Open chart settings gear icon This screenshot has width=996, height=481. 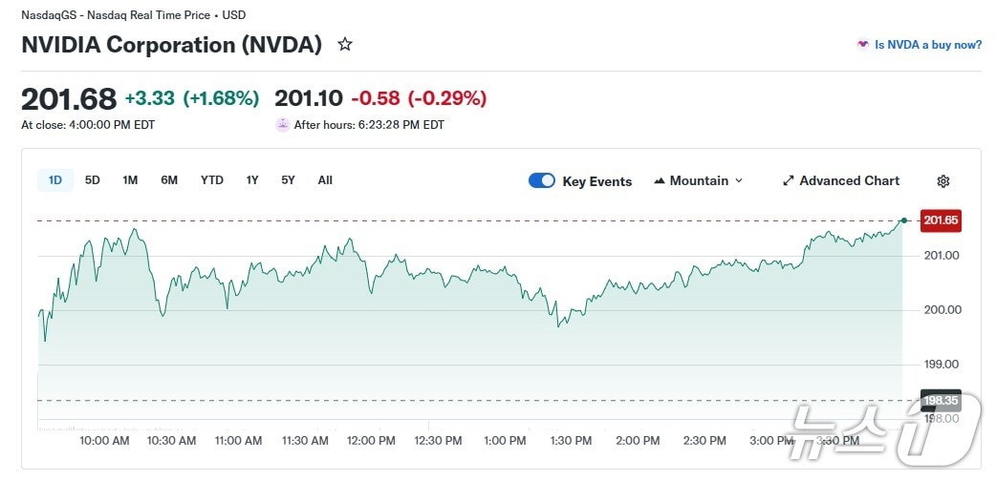pos(943,181)
